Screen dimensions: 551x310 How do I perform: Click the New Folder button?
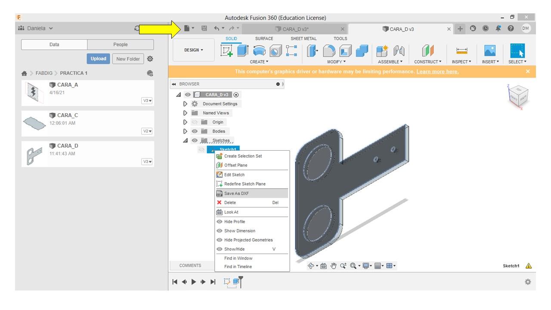[x=128, y=59]
